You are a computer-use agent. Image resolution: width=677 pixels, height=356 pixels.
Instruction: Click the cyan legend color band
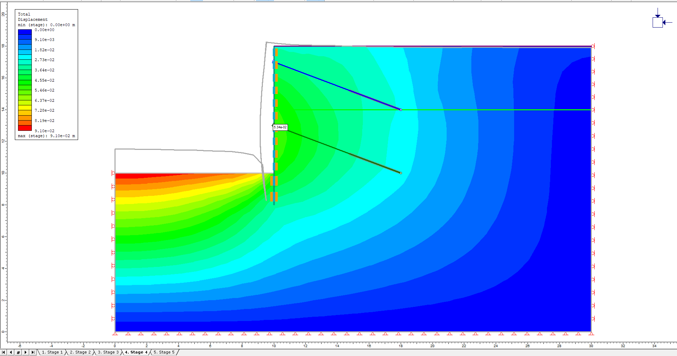(25, 57)
